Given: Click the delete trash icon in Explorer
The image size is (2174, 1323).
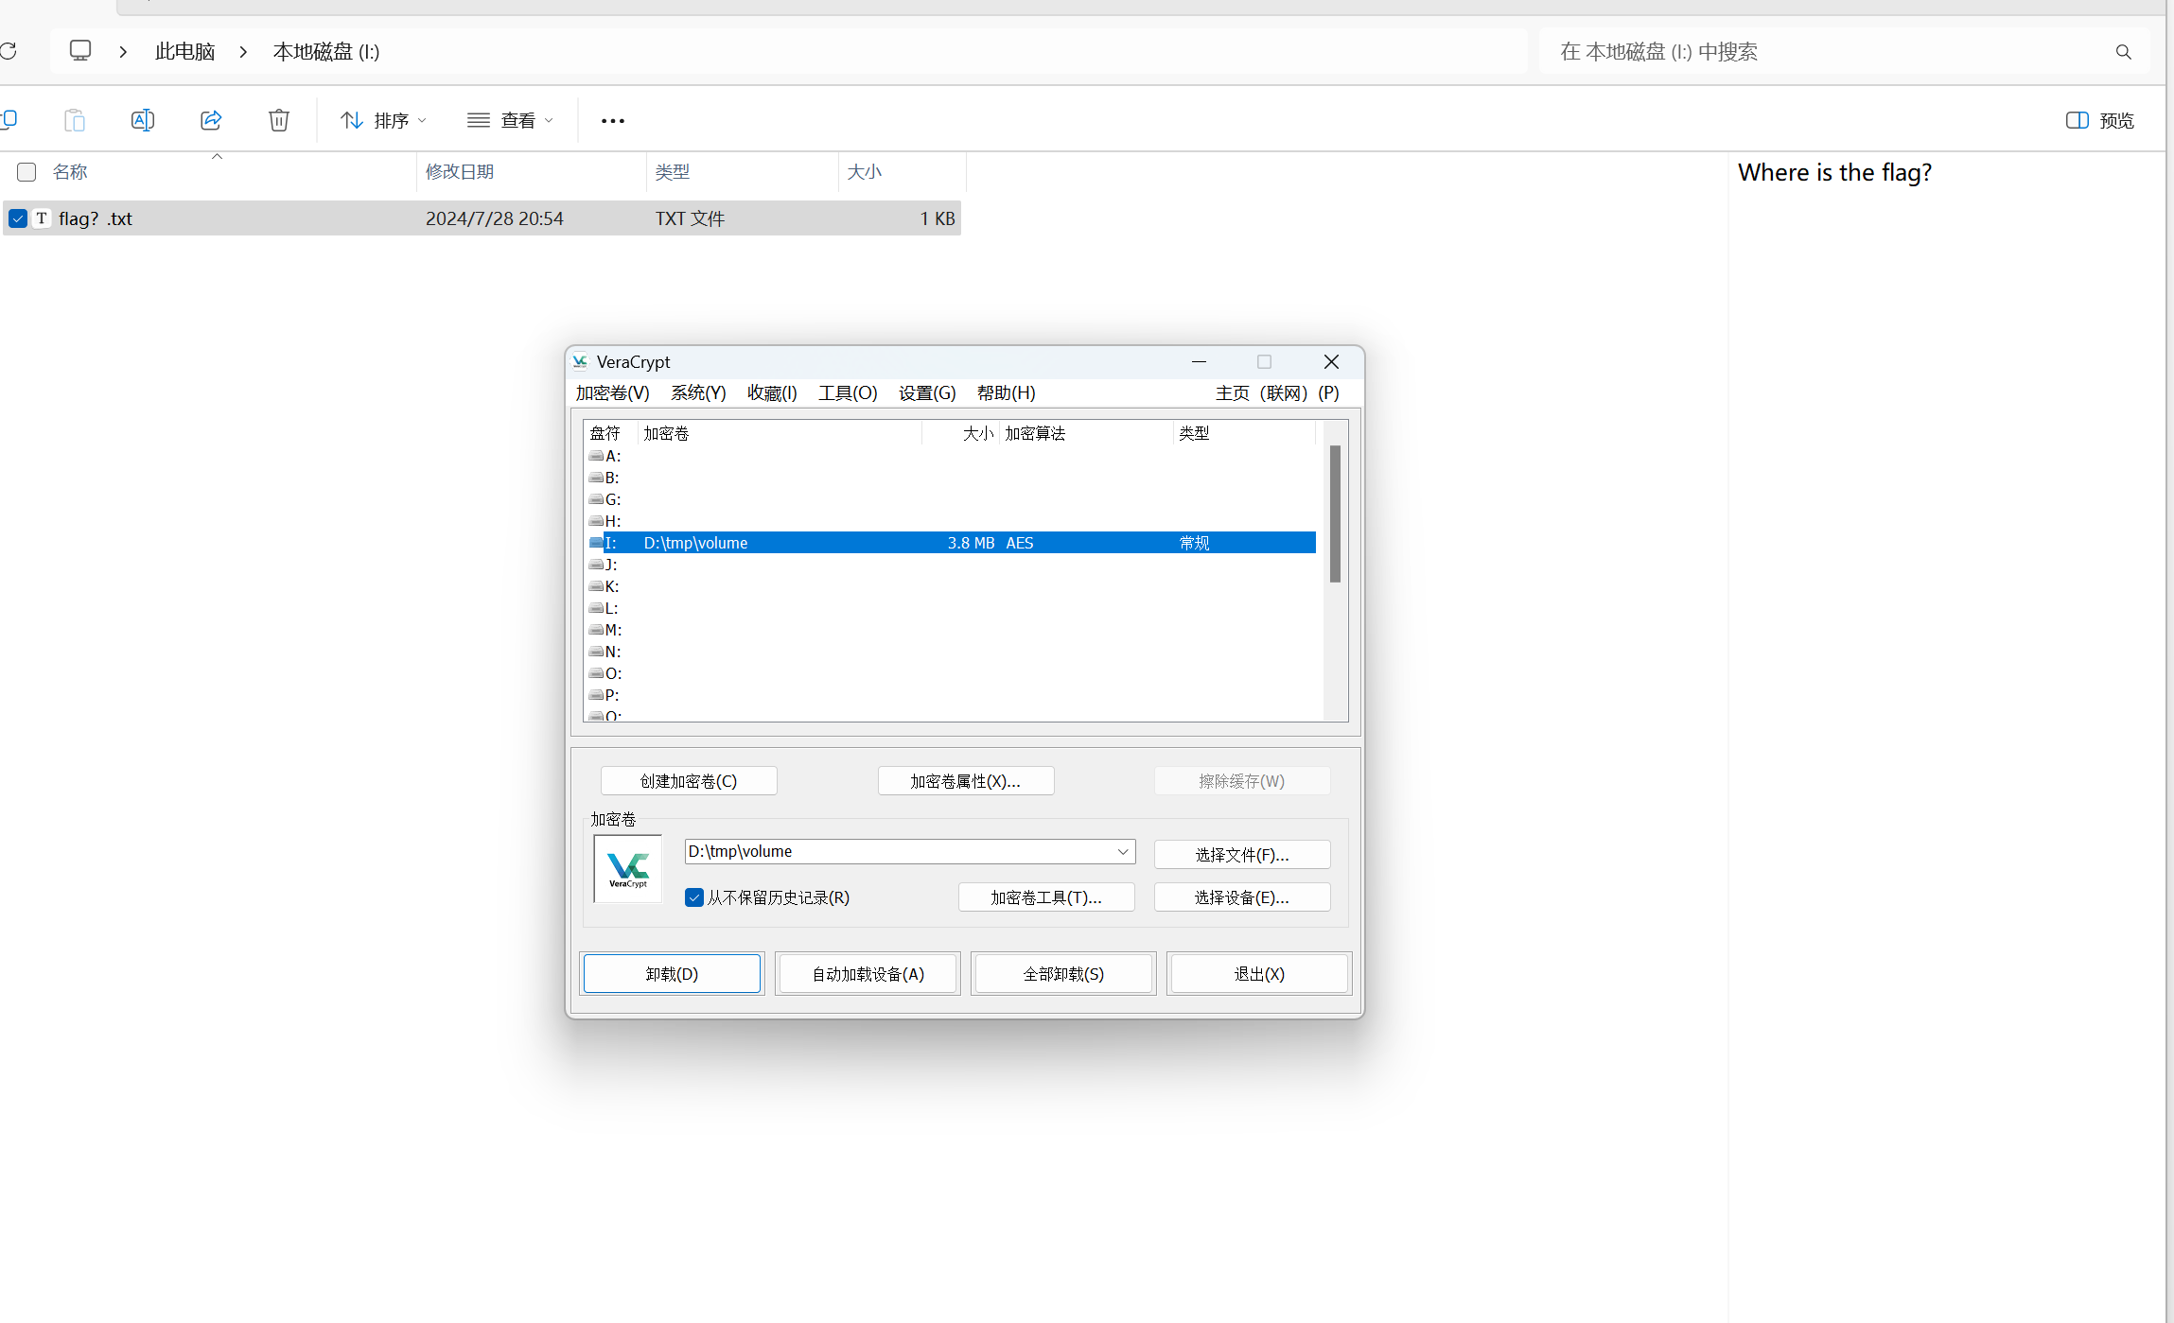Looking at the screenshot, I should click(279, 120).
